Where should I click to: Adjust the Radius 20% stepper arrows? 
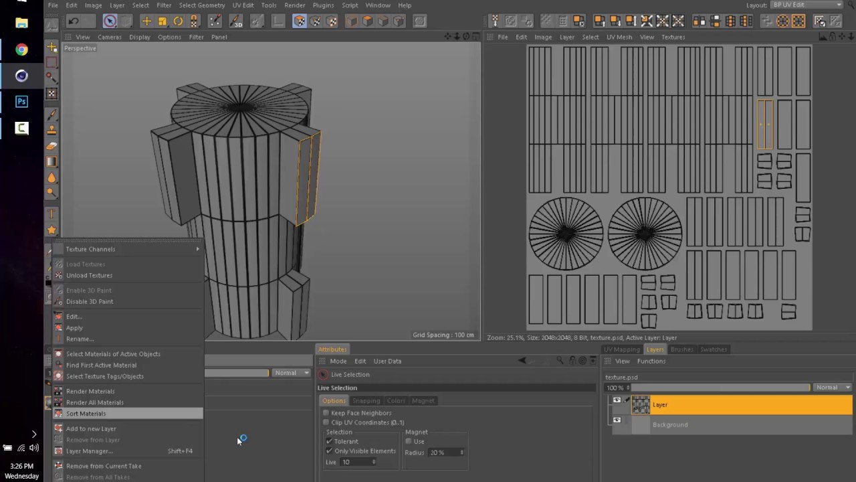click(461, 453)
